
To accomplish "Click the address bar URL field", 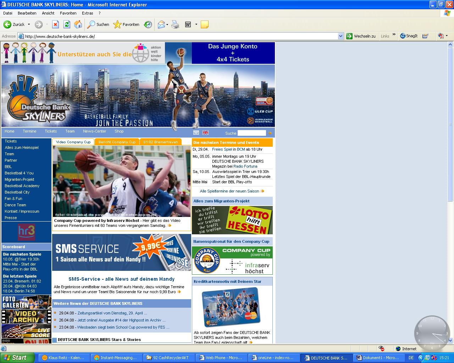I will (x=180, y=36).
